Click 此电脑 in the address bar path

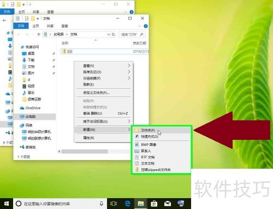(58, 34)
